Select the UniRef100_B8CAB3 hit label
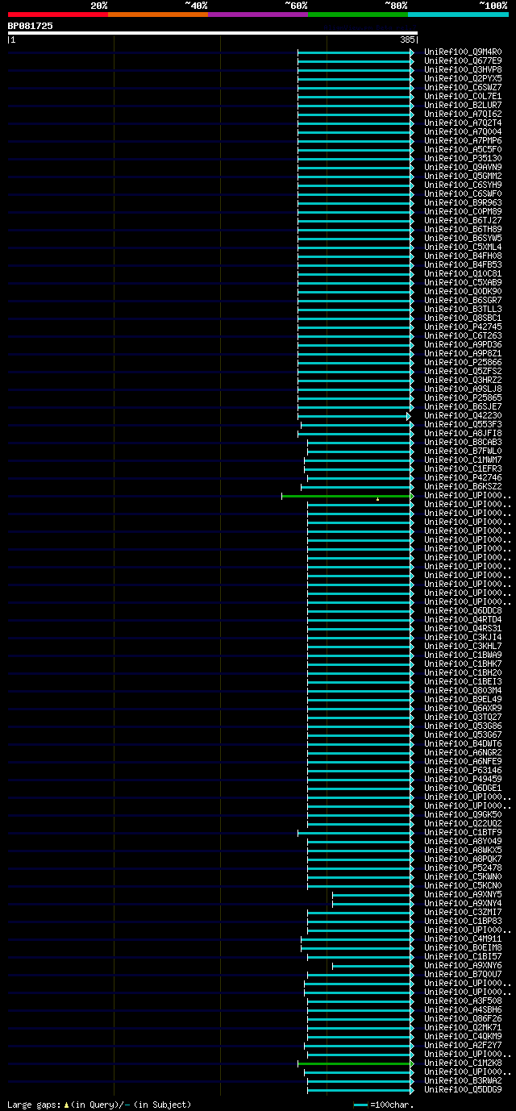Viewport: 516px width, 1111px height. (463, 442)
